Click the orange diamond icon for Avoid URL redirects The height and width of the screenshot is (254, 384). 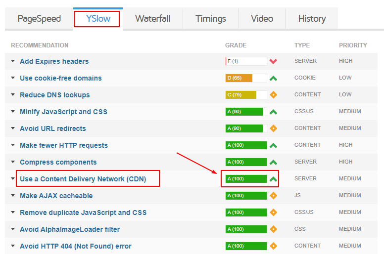click(x=273, y=128)
